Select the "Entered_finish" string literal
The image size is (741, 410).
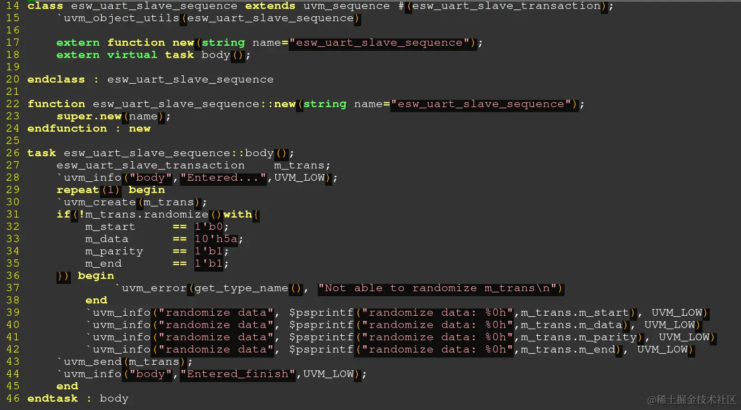point(238,374)
